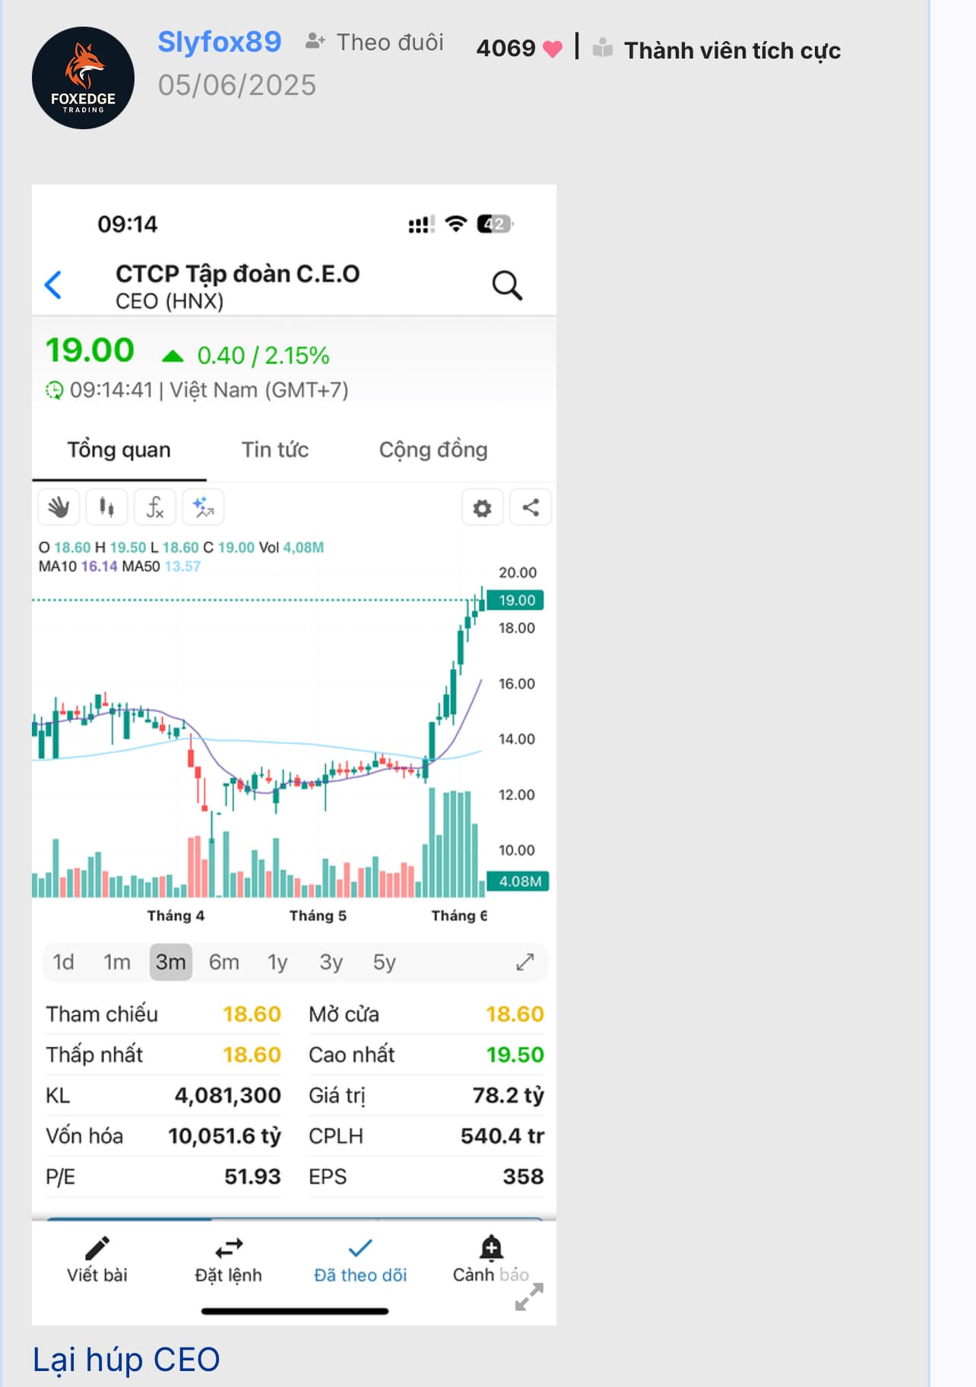Select the hand pan tool
Image resolution: width=976 pixels, height=1387 pixels.
click(x=59, y=507)
